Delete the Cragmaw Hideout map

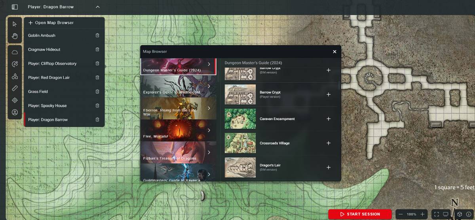coord(97,49)
